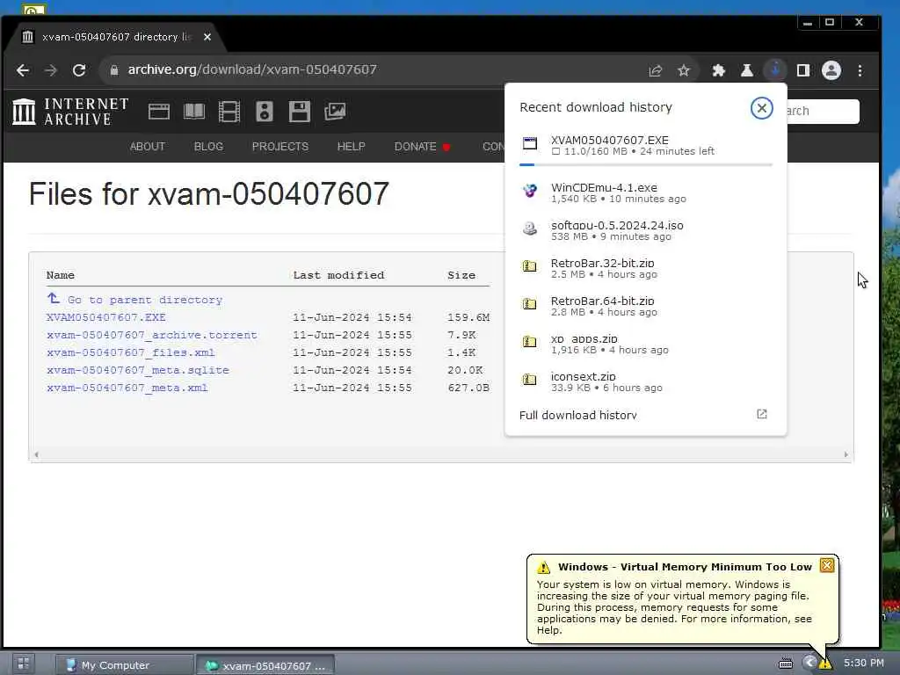Reload the archive.org page
The width and height of the screenshot is (900, 675).
coord(79,70)
